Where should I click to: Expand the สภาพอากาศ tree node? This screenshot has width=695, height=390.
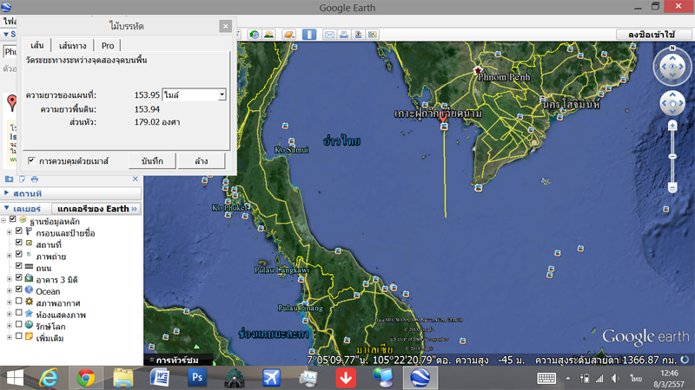click(10, 302)
